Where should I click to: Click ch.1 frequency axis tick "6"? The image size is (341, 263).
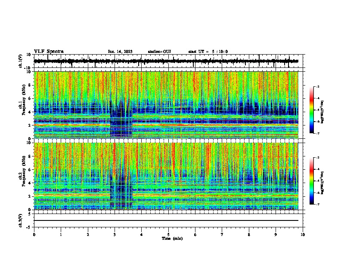pyautogui.click(x=30, y=98)
